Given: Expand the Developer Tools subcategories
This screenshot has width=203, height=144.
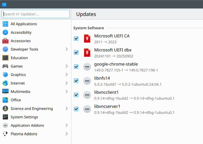Looking at the screenshot, I should point(66,49).
